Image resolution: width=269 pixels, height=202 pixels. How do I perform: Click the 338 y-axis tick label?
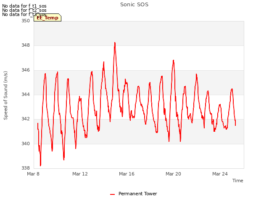pyautogui.click(x=26, y=168)
